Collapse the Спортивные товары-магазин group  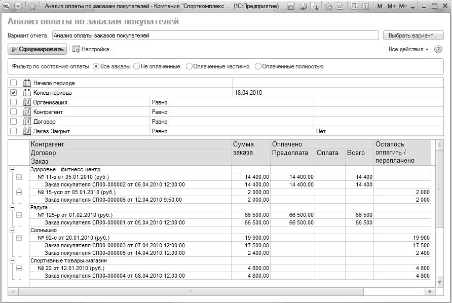(12, 260)
